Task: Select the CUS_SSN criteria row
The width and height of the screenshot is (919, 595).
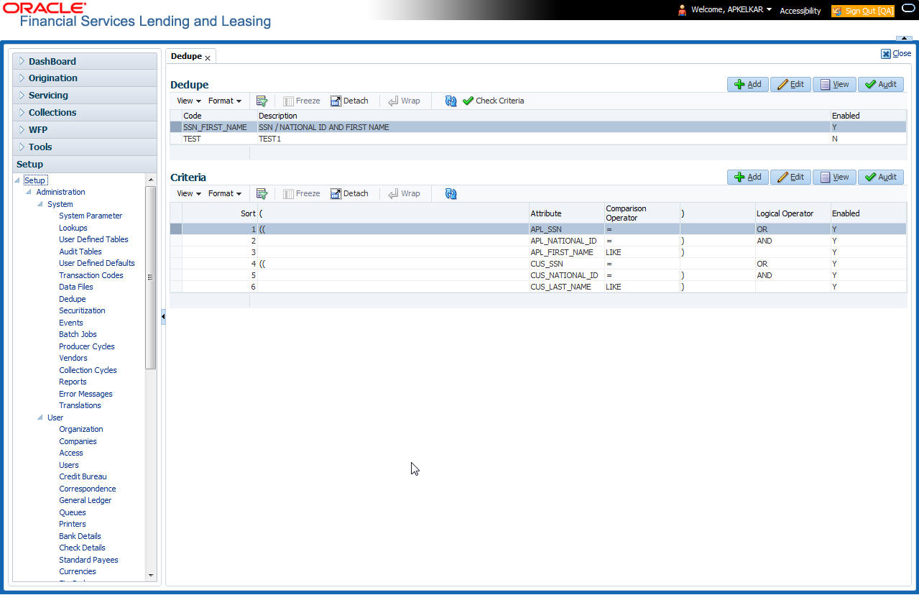Action: 538,264
